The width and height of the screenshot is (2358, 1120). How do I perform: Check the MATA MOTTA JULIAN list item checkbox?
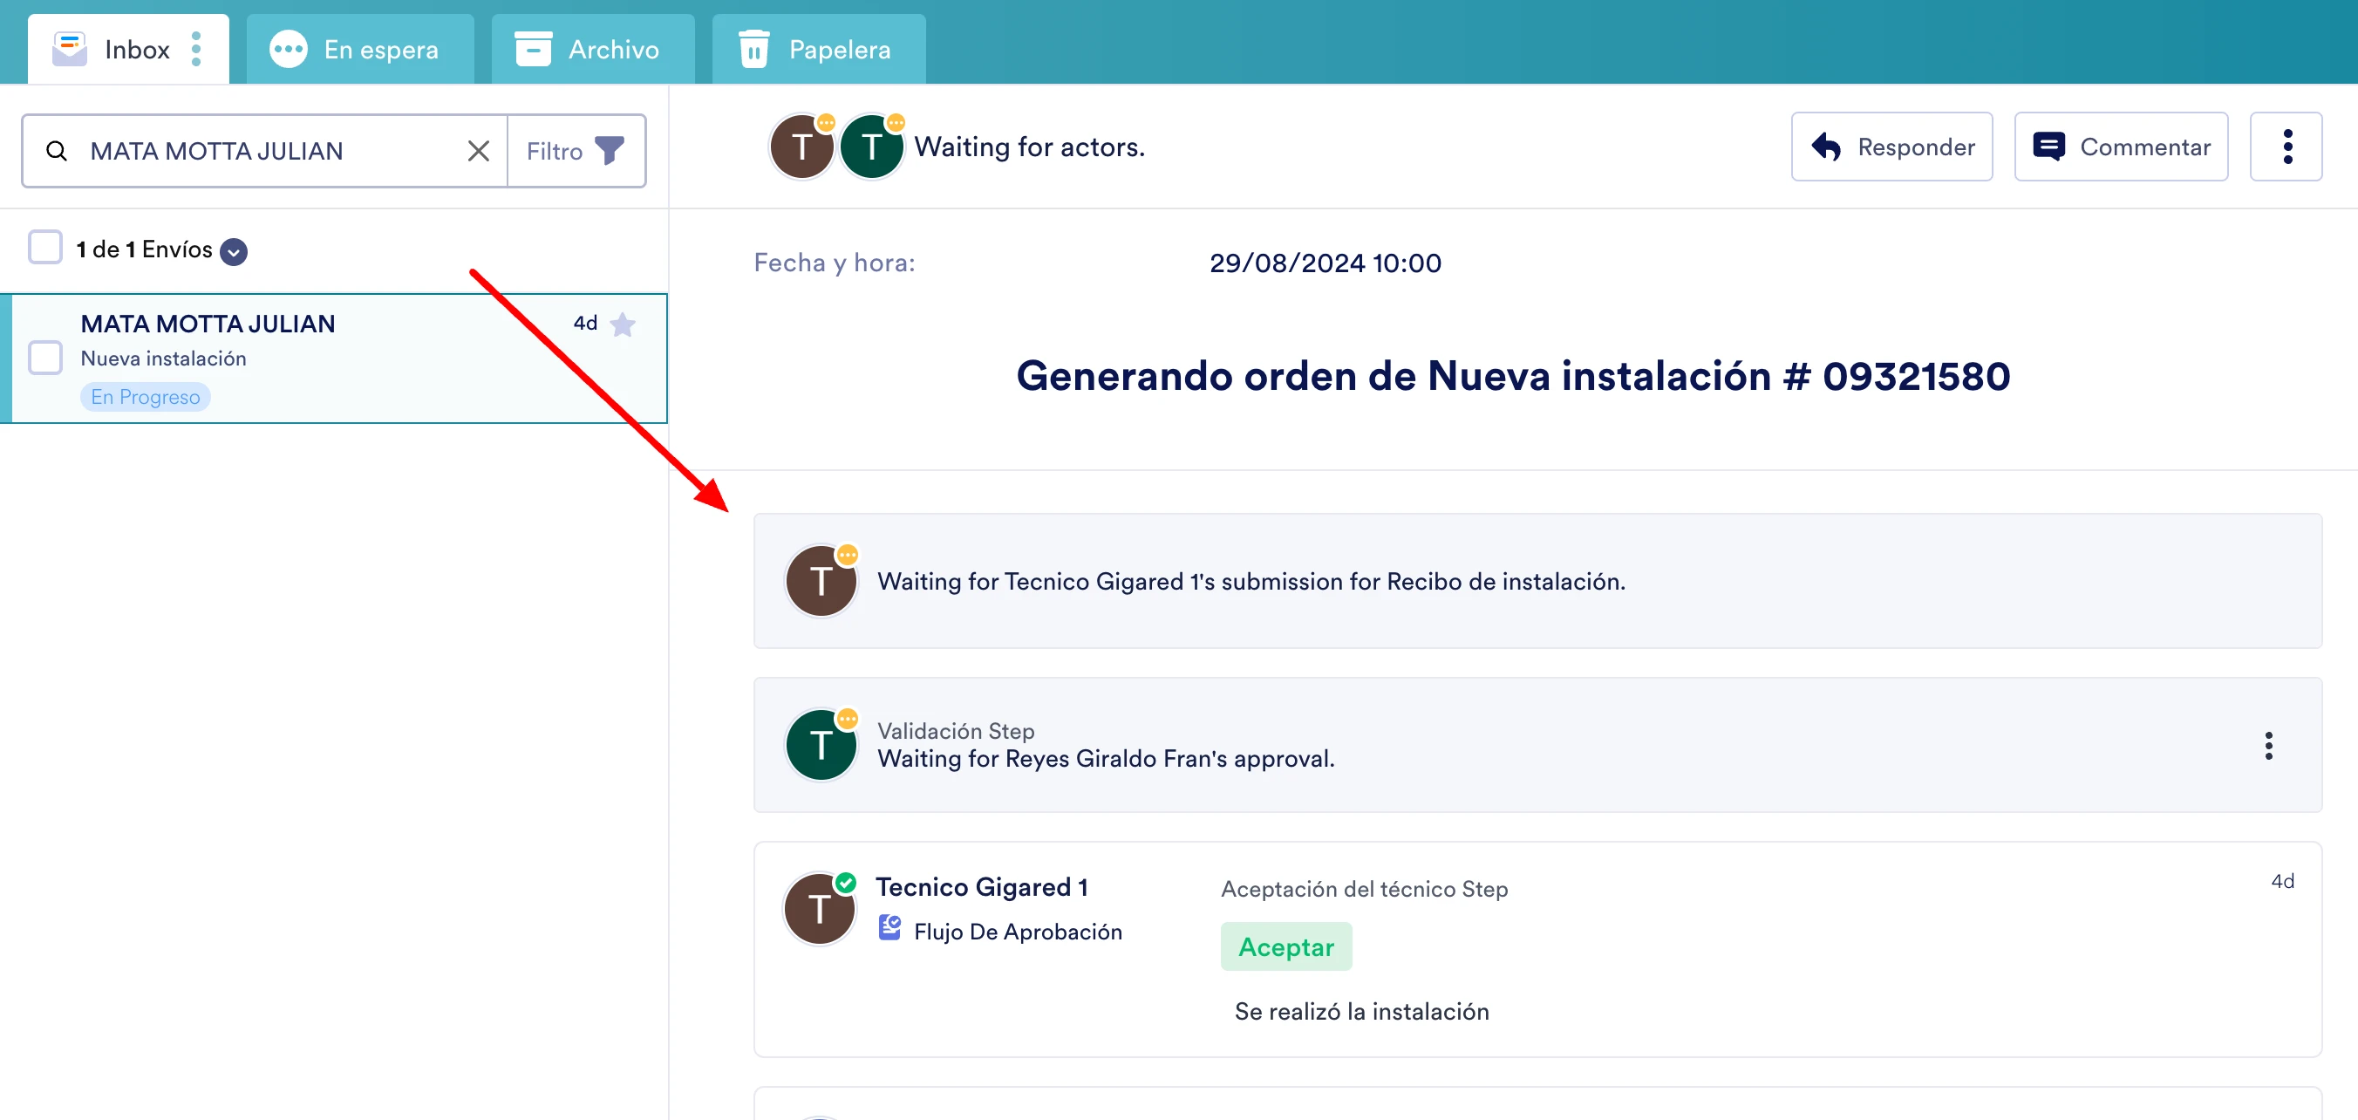(x=44, y=357)
